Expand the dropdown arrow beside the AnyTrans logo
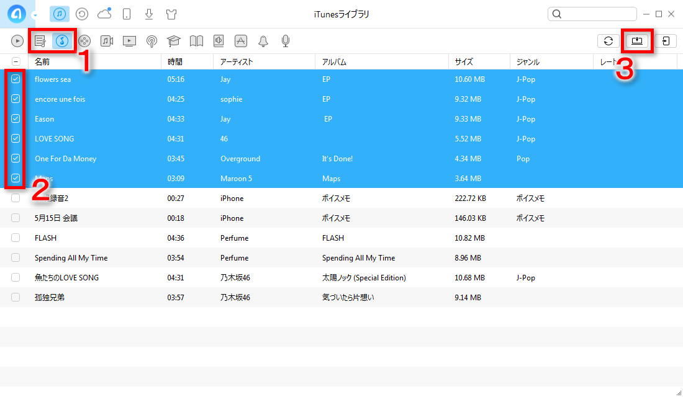The height and width of the screenshot is (397, 683). pyautogui.click(x=35, y=16)
